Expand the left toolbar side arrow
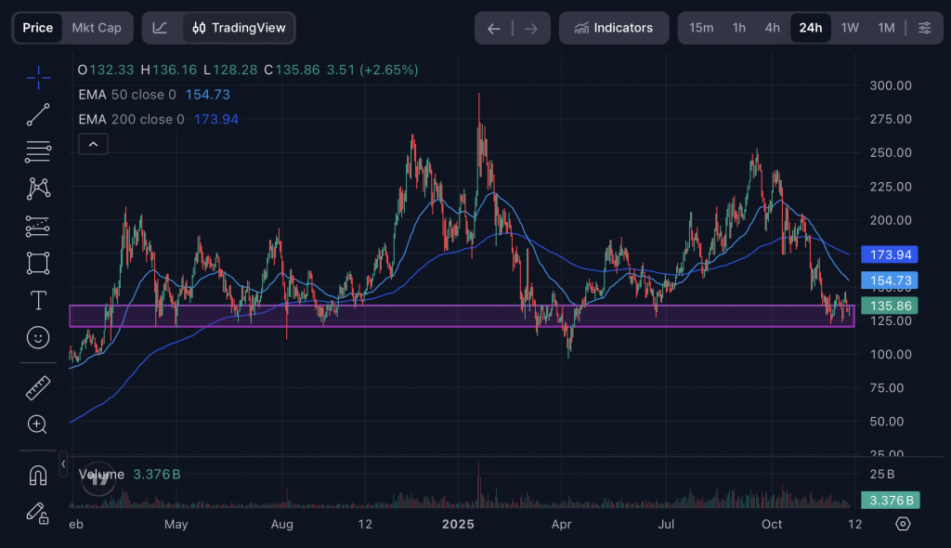 click(x=63, y=463)
